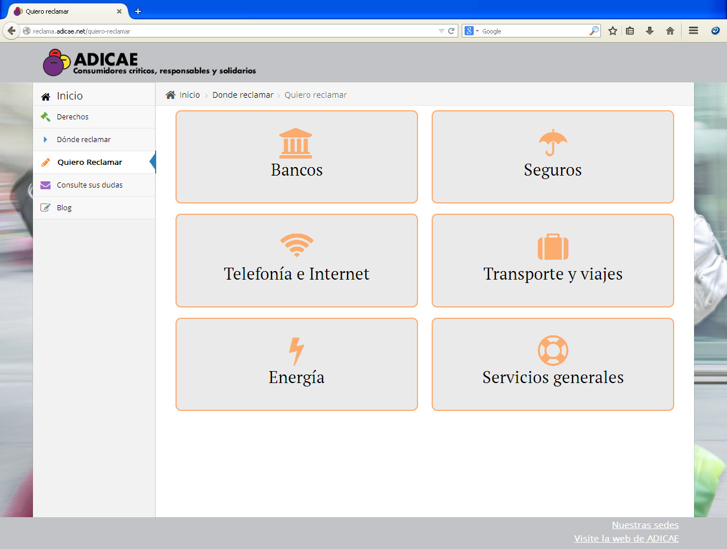Open the URL history dropdown arrow
Viewport: 727px width, 549px height.
(441, 31)
